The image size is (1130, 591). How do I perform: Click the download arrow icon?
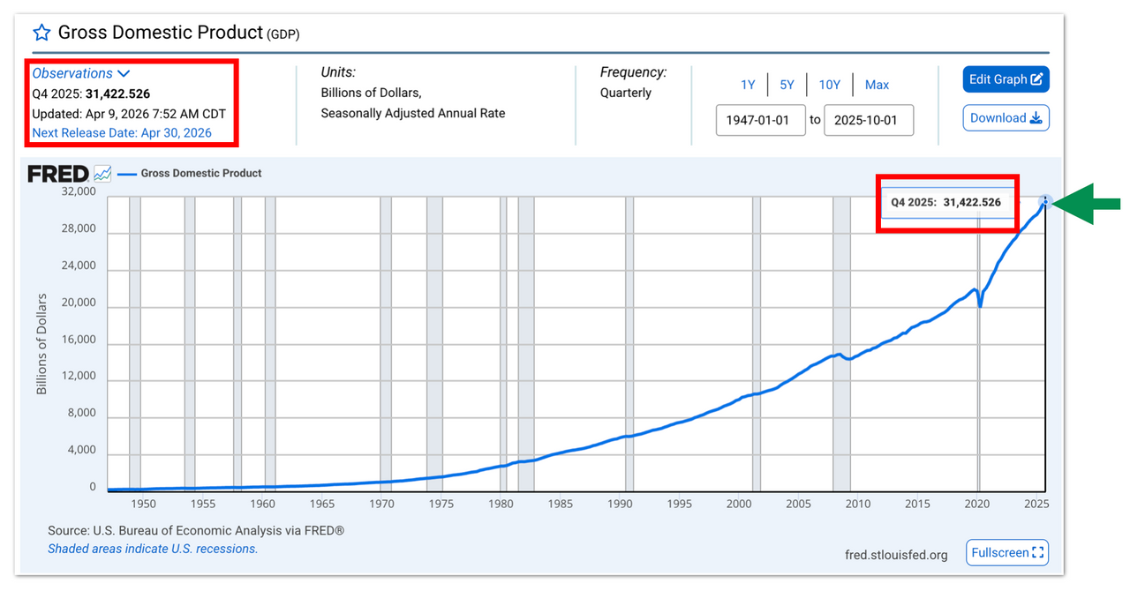[1036, 118]
